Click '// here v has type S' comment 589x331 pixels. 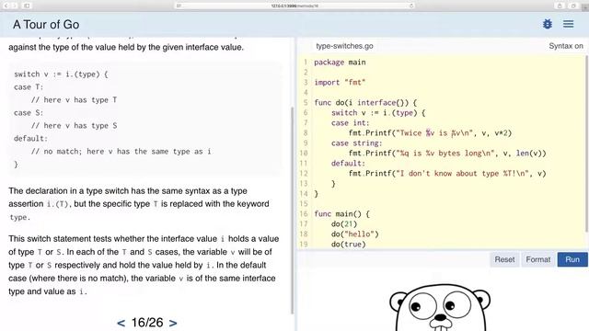[74, 126]
